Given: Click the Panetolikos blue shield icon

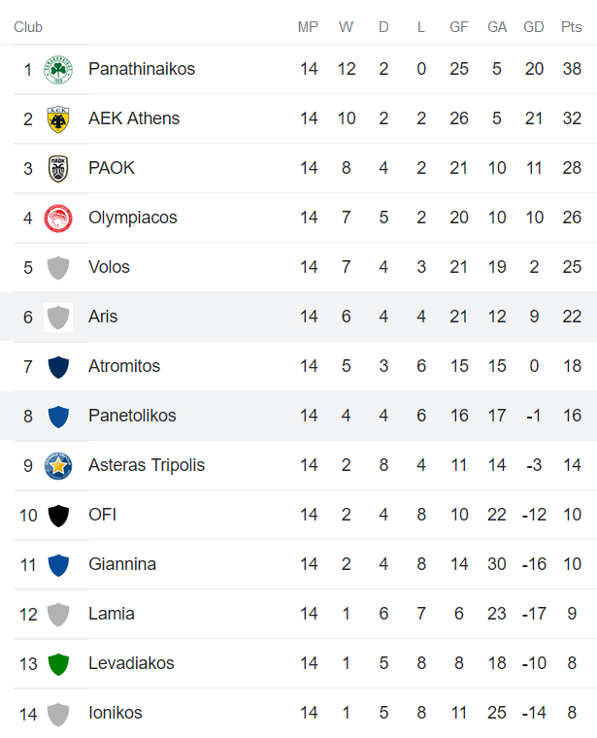Looking at the screenshot, I should (x=58, y=417).
